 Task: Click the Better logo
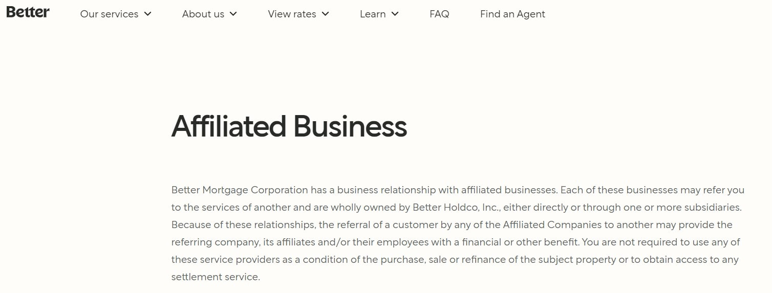pyautogui.click(x=28, y=13)
